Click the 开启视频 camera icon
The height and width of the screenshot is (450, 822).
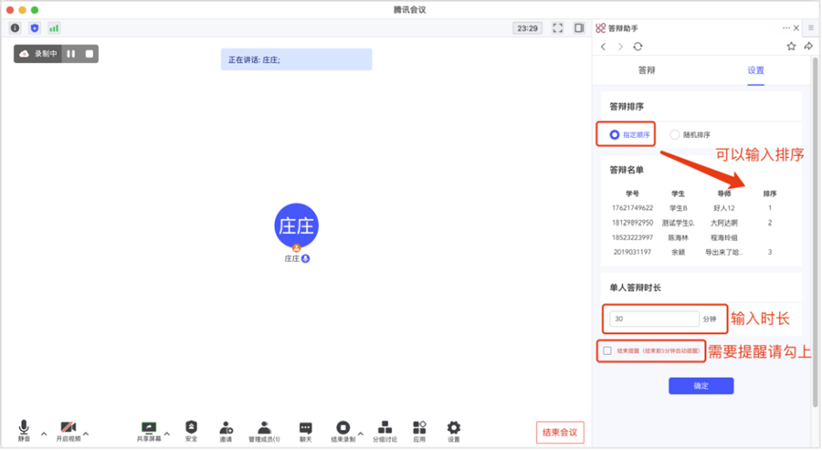(x=68, y=428)
